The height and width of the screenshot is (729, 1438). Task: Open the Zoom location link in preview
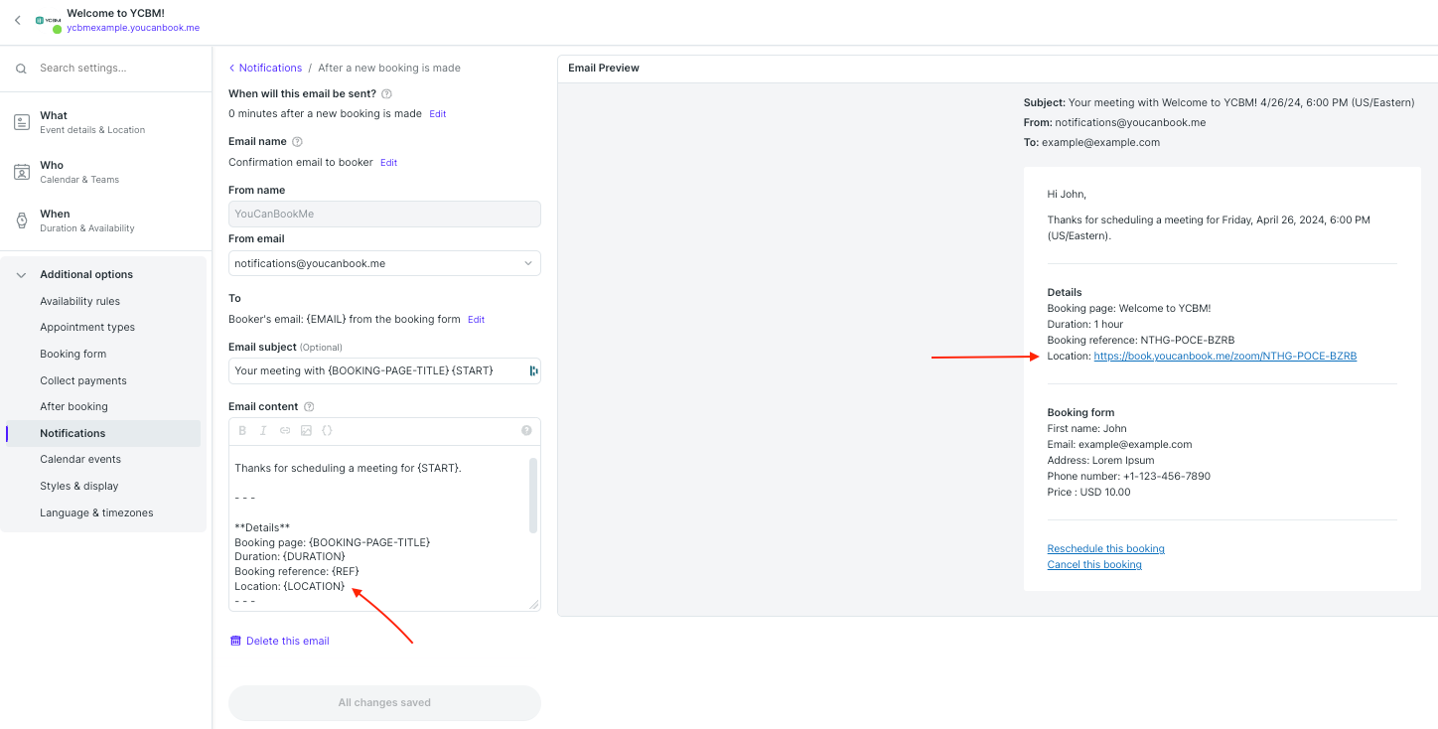[1224, 356]
